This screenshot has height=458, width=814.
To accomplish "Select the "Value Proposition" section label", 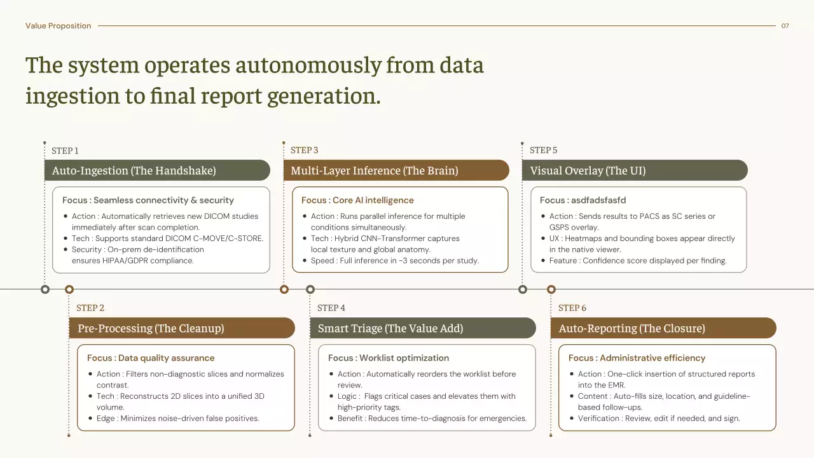I will (x=58, y=26).
